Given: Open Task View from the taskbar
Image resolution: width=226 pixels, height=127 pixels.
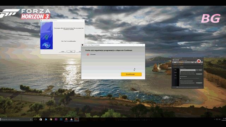Looking at the screenshot, I should pyautogui.click(x=35, y=119).
